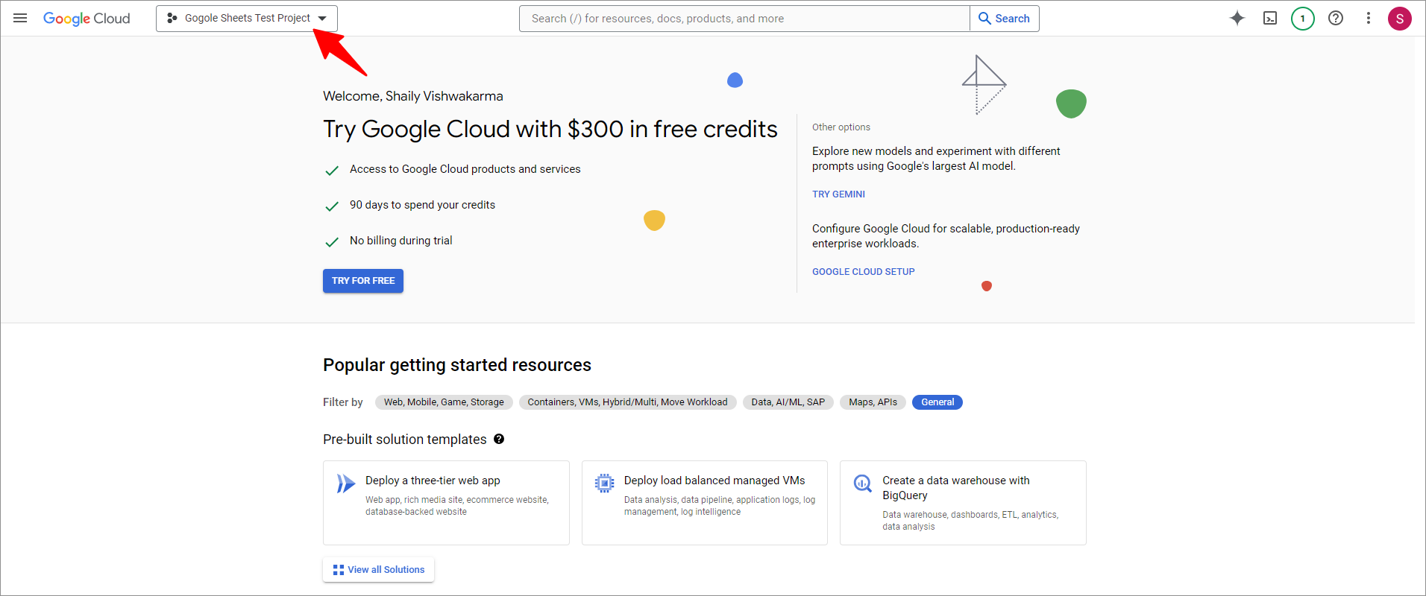Focus the resource search field
Viewport: 1426px width, 596px height.
[x=744, y=19]
